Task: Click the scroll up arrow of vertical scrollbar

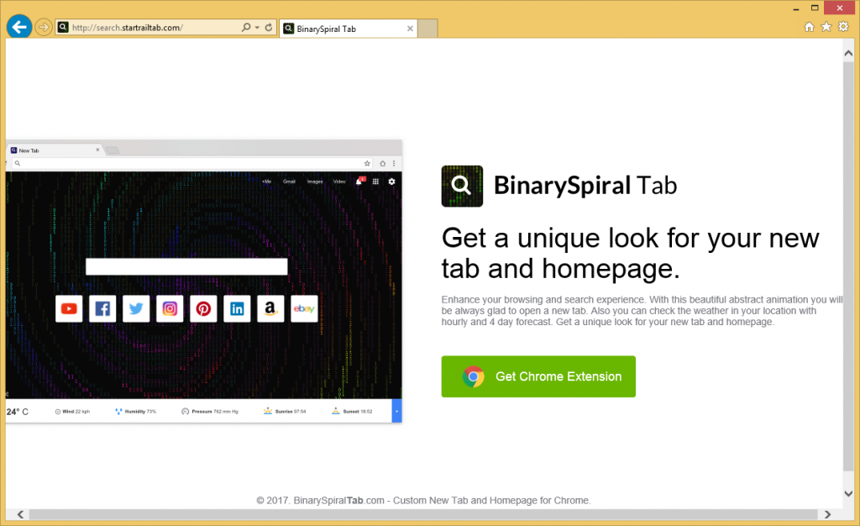Action: (x=848, y=54)
